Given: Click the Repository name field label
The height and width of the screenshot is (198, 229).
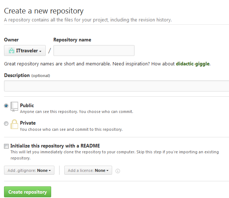Looking at the screenshot, I should click(72, 40).
